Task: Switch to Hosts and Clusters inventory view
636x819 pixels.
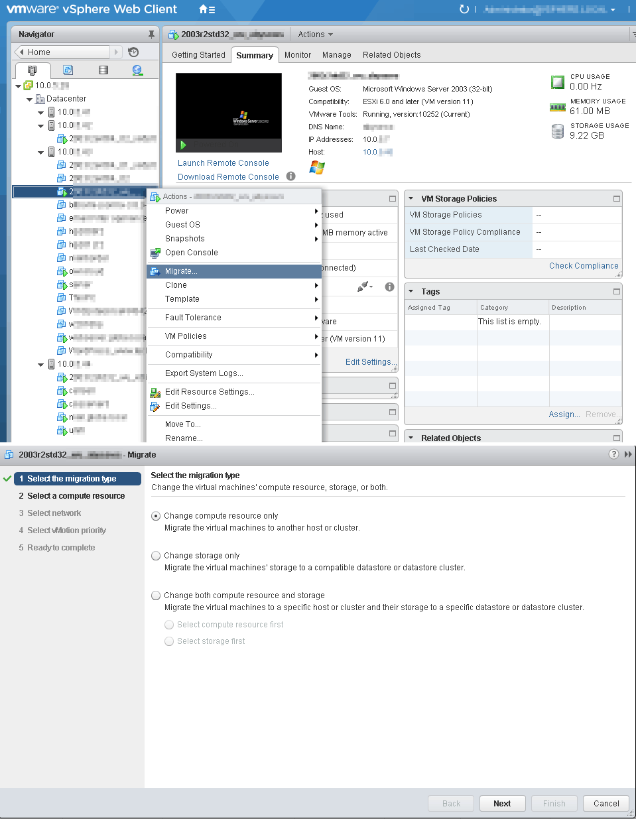Action: tap(32, 70)
